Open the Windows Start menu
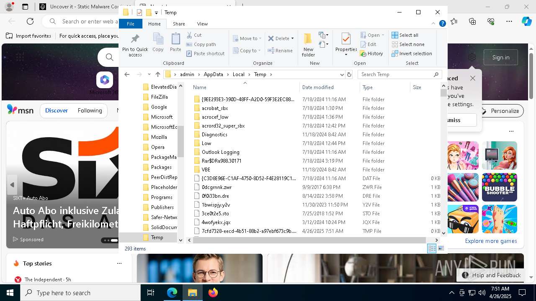This screenshot has height=301, width=536. click(10, 293)
